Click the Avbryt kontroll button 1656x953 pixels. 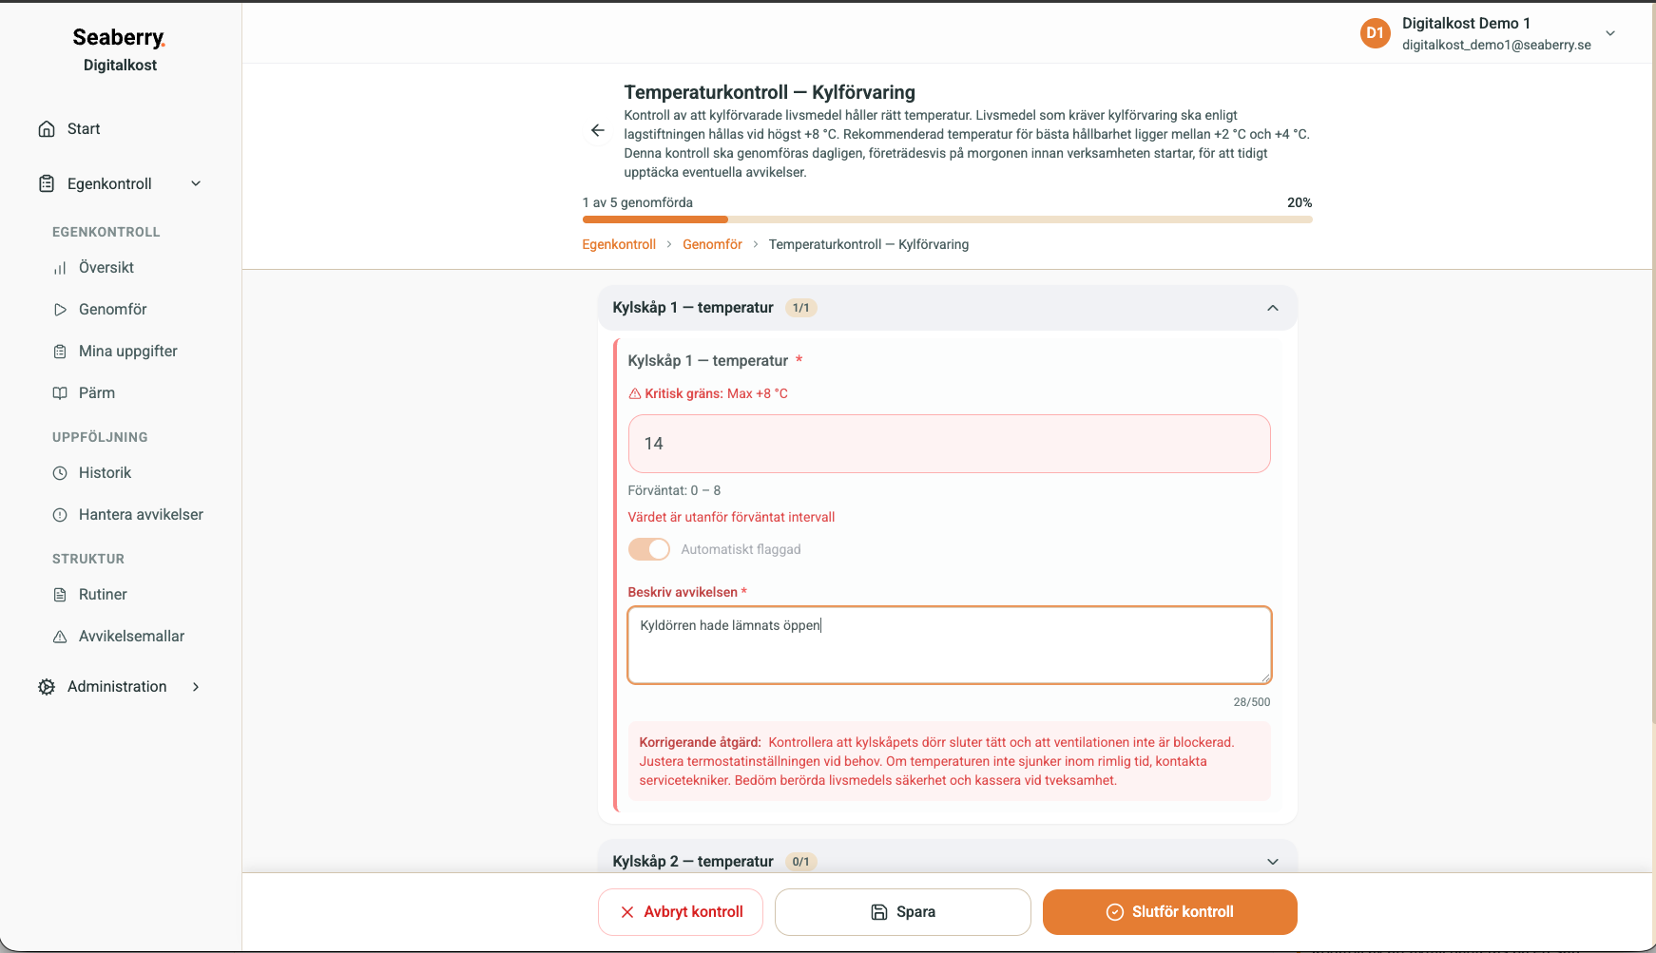point(681,912)
